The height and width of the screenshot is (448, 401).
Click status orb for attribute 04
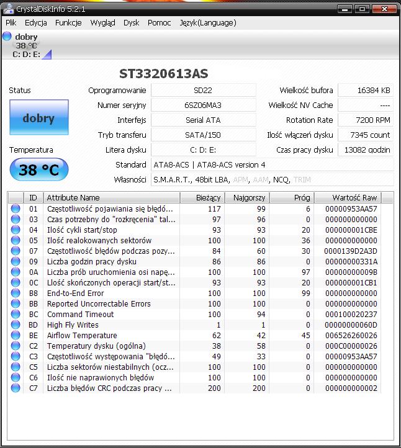tap(16, 230)
